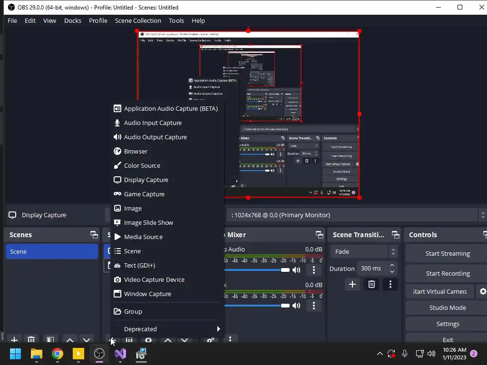Open options menu for first audio channel

(x=314, y=270)
